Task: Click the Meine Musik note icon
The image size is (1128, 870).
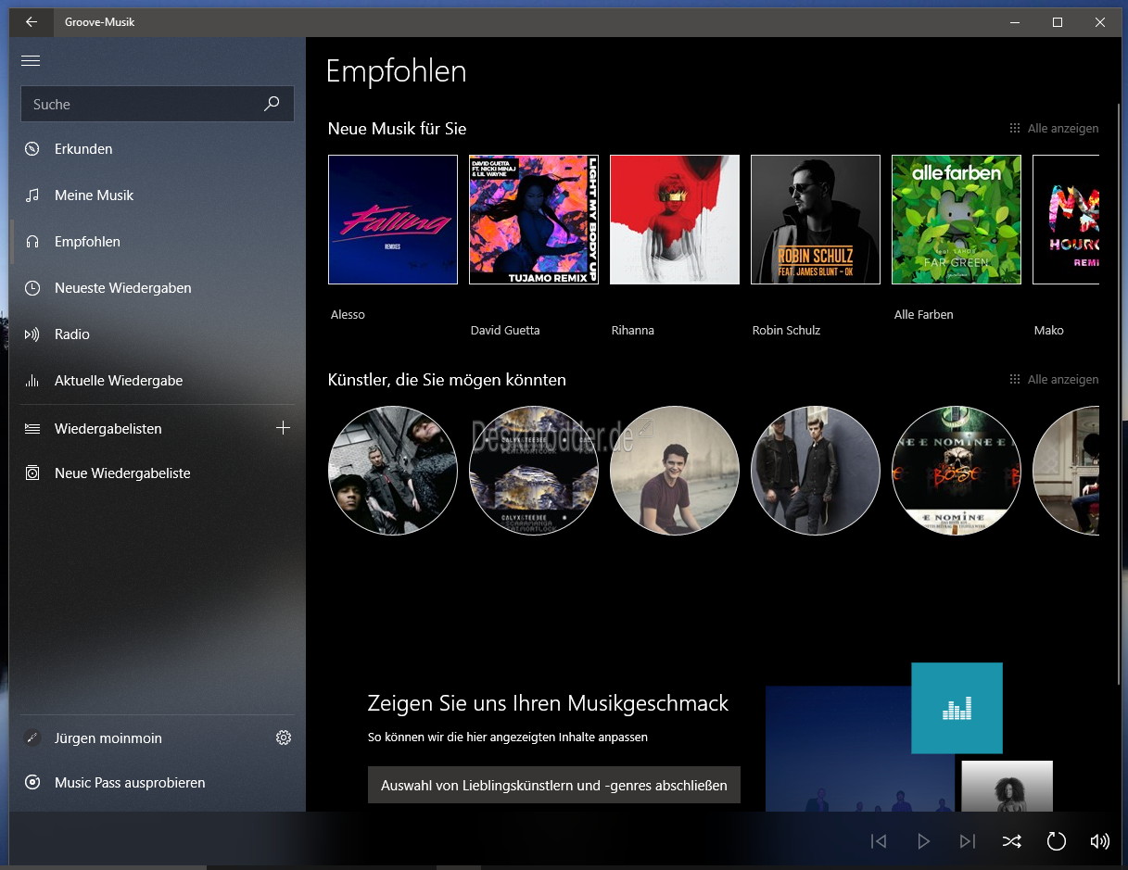Action: tap(32, 195)
